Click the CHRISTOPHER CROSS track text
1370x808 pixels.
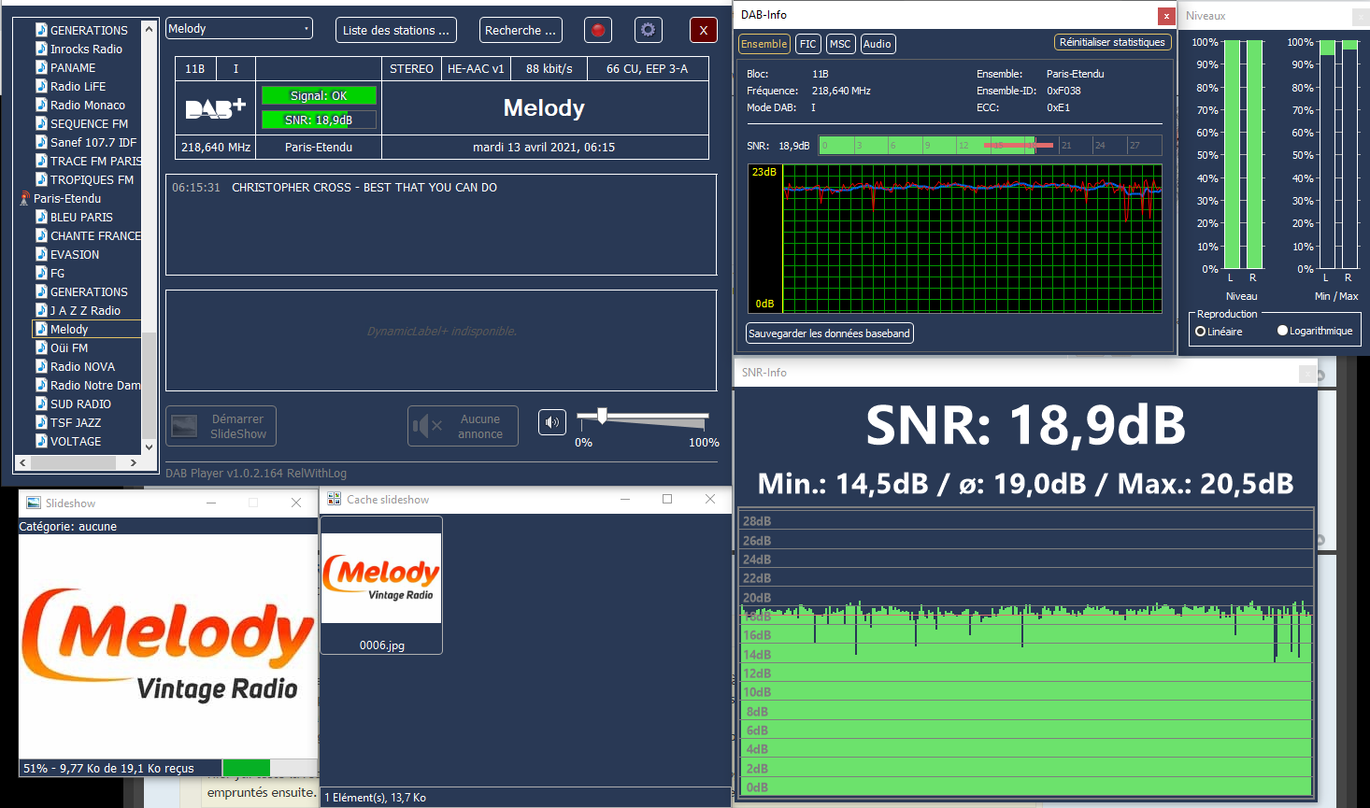click(x=364, y=188)
